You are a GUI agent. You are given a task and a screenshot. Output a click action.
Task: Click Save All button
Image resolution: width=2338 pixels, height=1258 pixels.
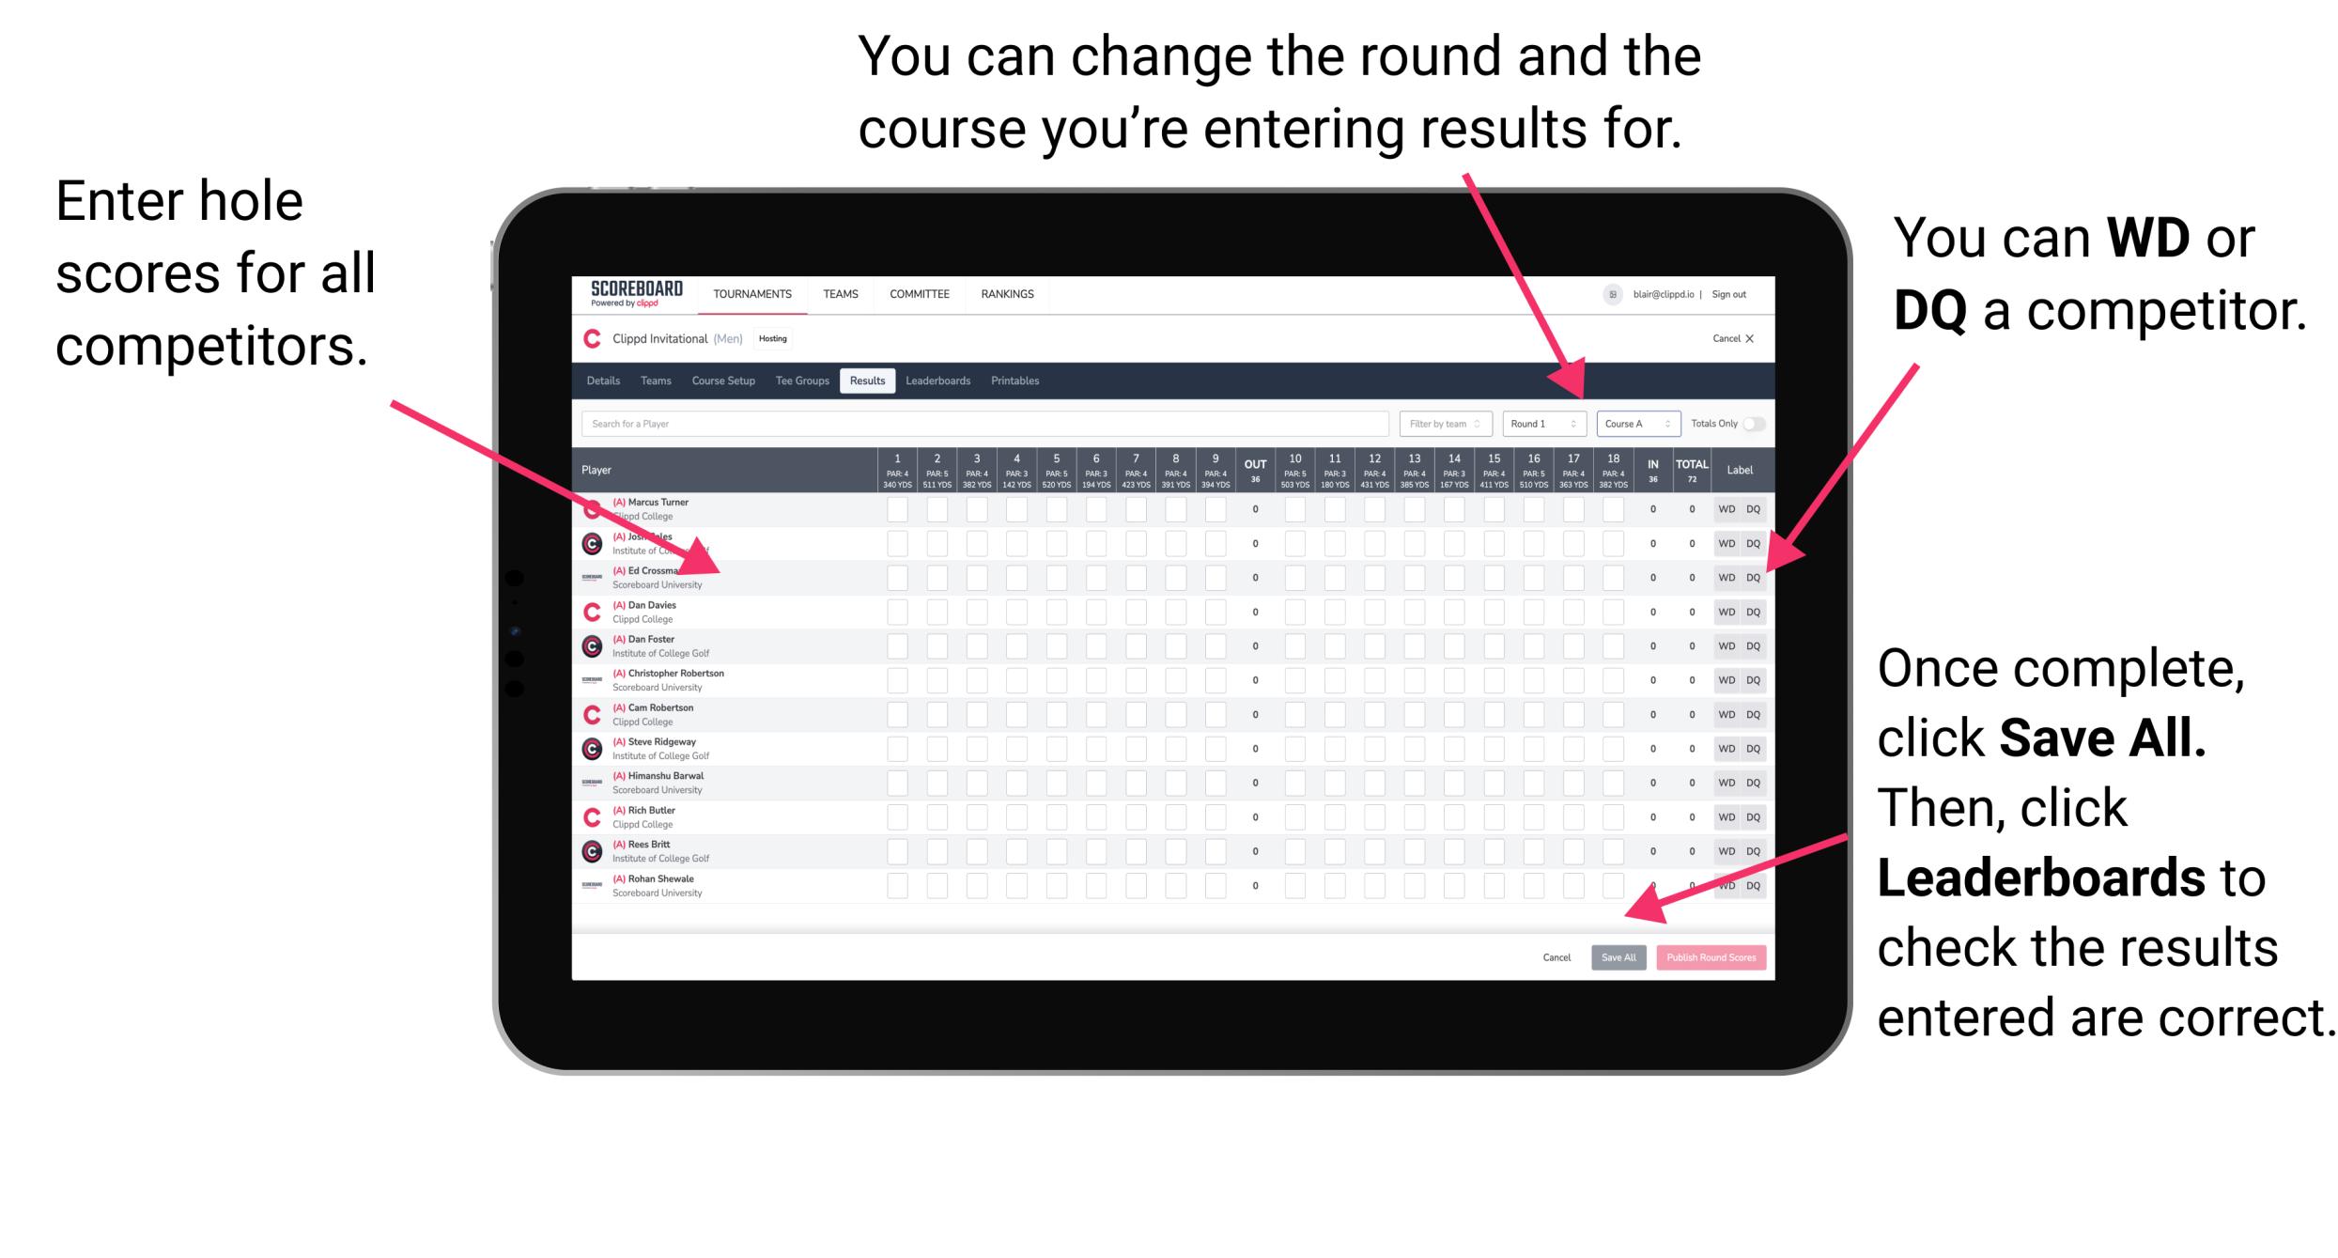1618,957
